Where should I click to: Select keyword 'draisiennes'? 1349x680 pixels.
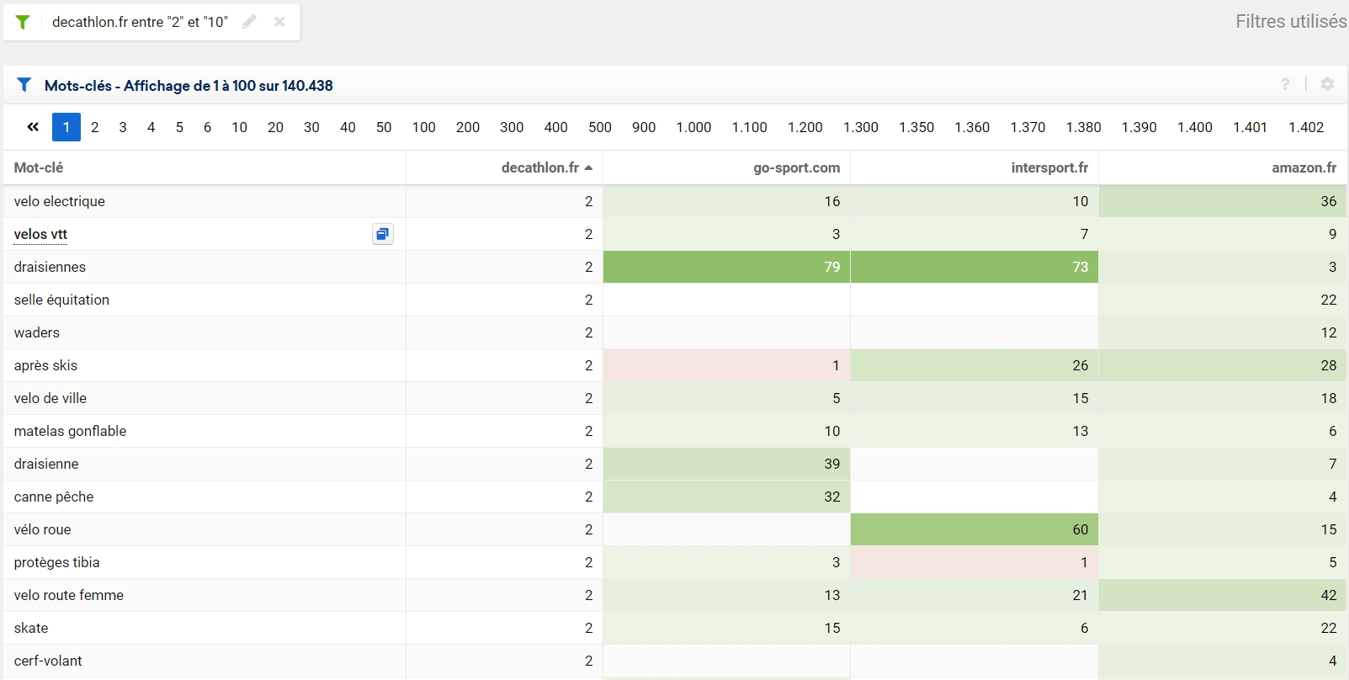click(x=50, y=267)
